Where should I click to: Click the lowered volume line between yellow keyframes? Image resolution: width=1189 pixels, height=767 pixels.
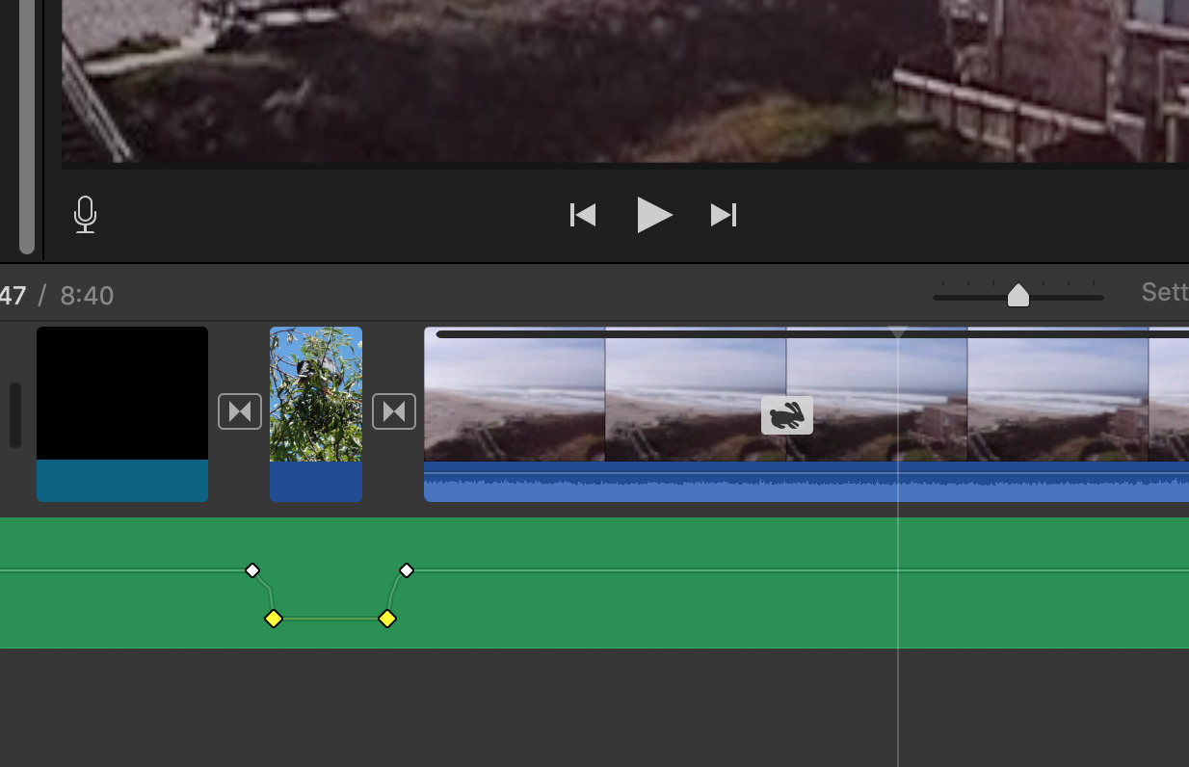(x=330, y=619)
